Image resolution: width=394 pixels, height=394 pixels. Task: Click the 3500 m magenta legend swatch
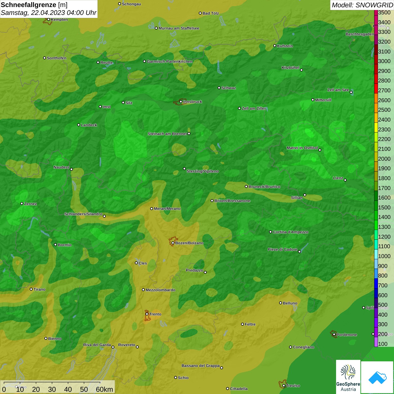(x=376, y=12)
